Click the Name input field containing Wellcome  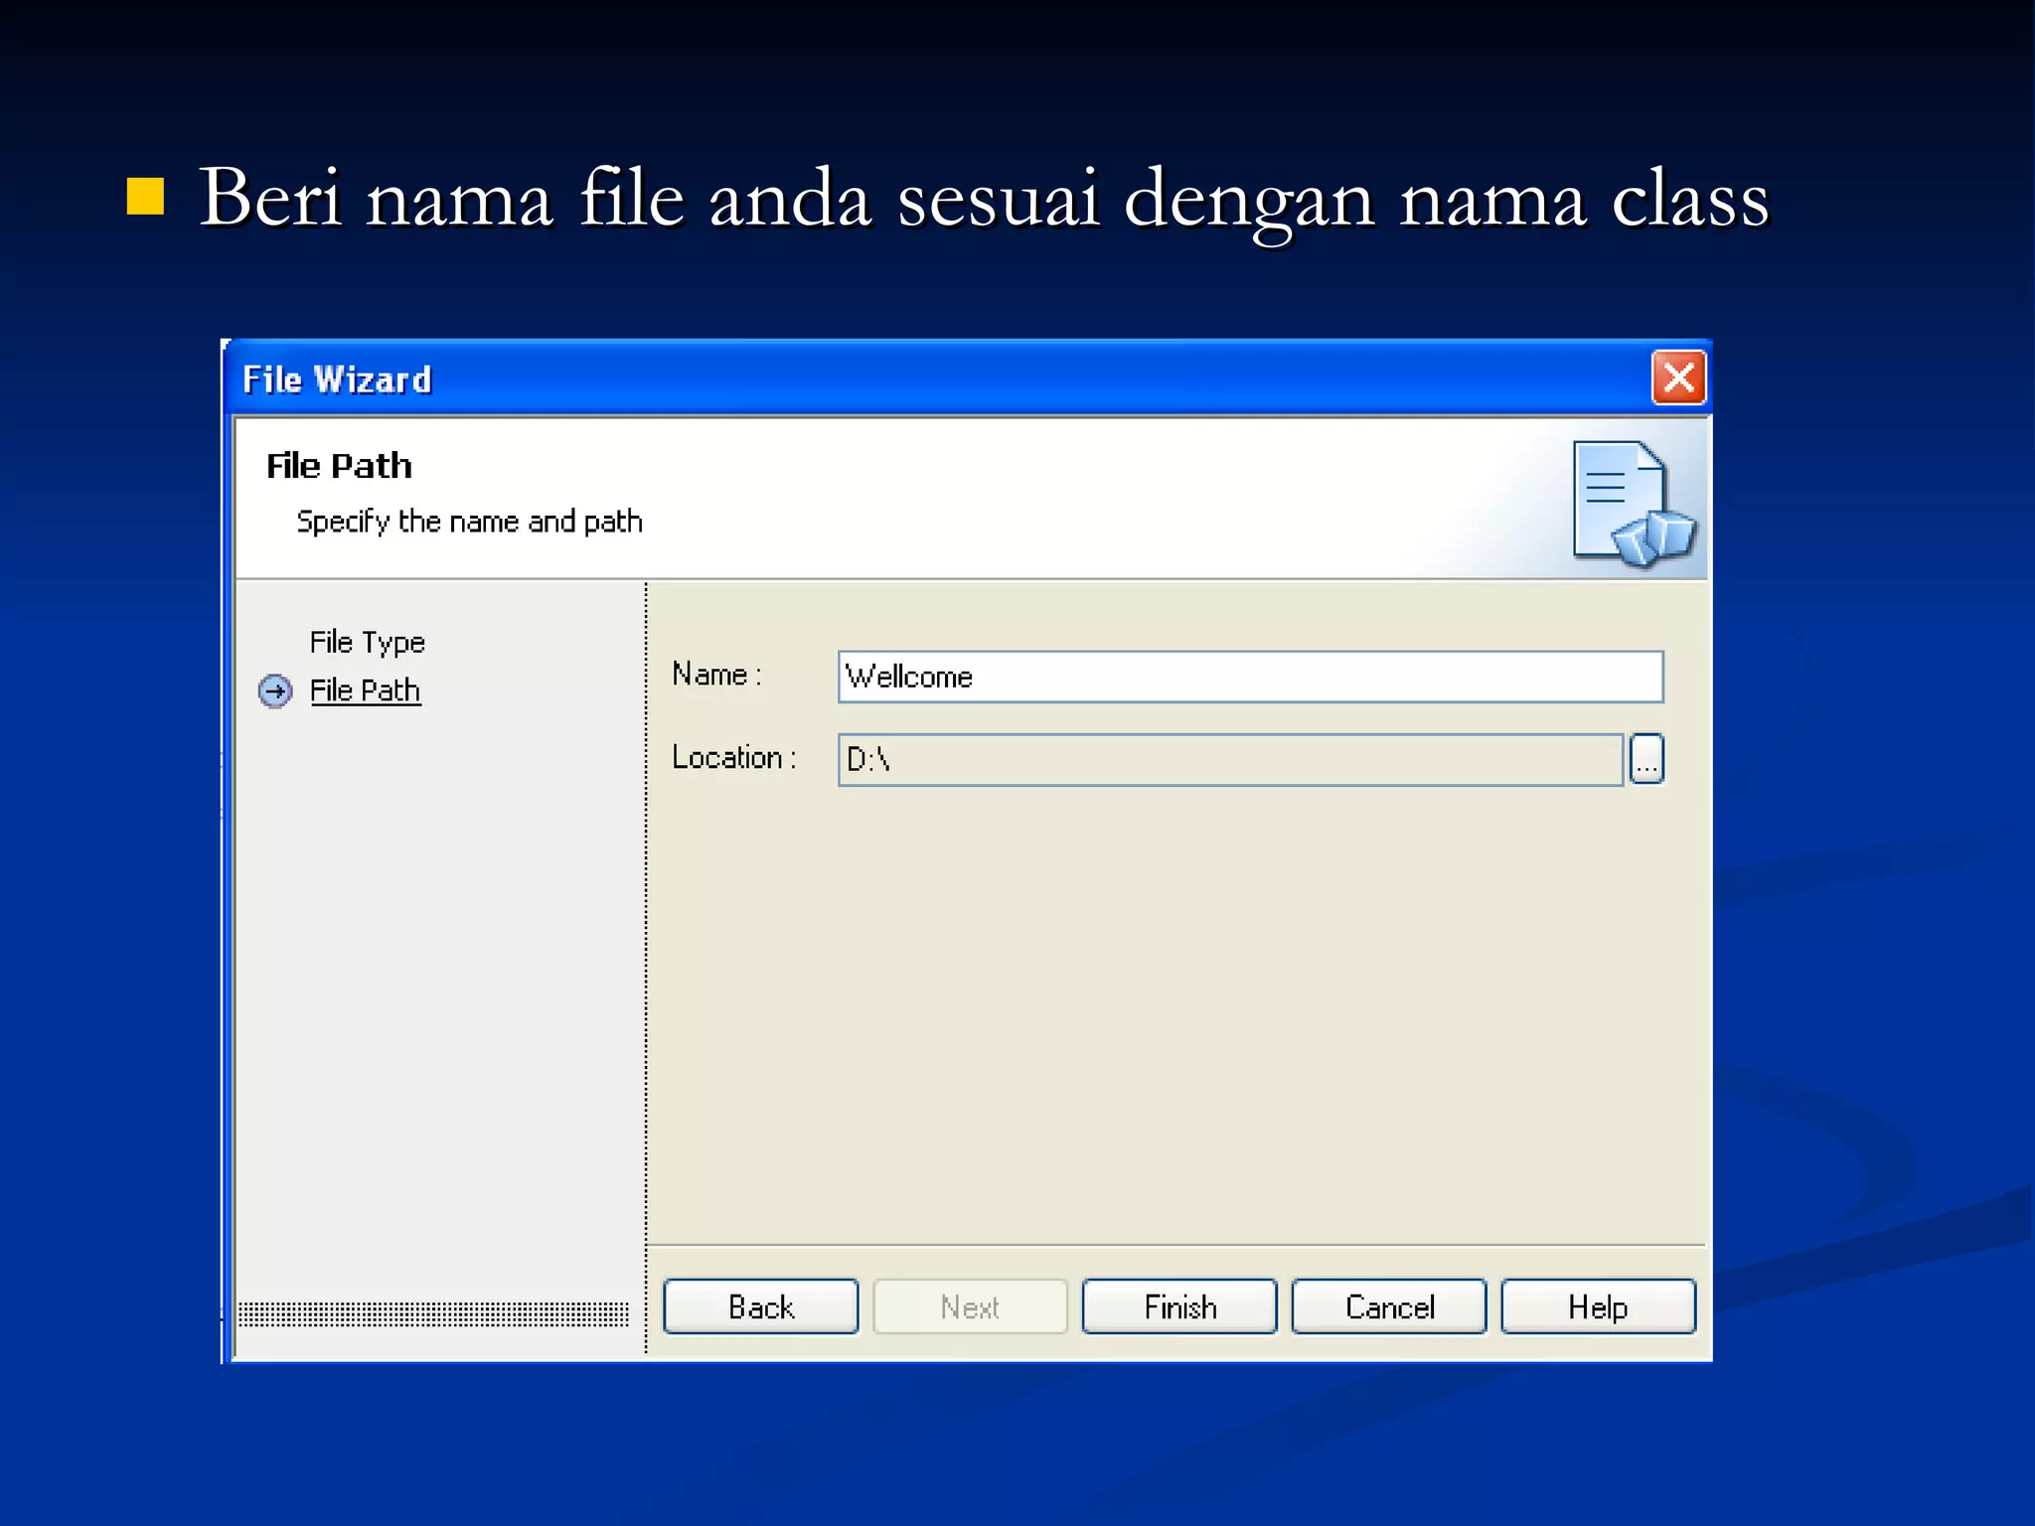coord(1250,677)
